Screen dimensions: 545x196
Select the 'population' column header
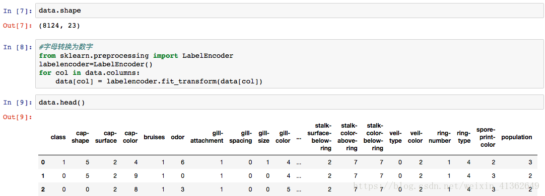pos(516,137)
